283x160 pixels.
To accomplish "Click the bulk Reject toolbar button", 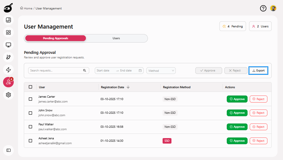I will click(236, 71).
